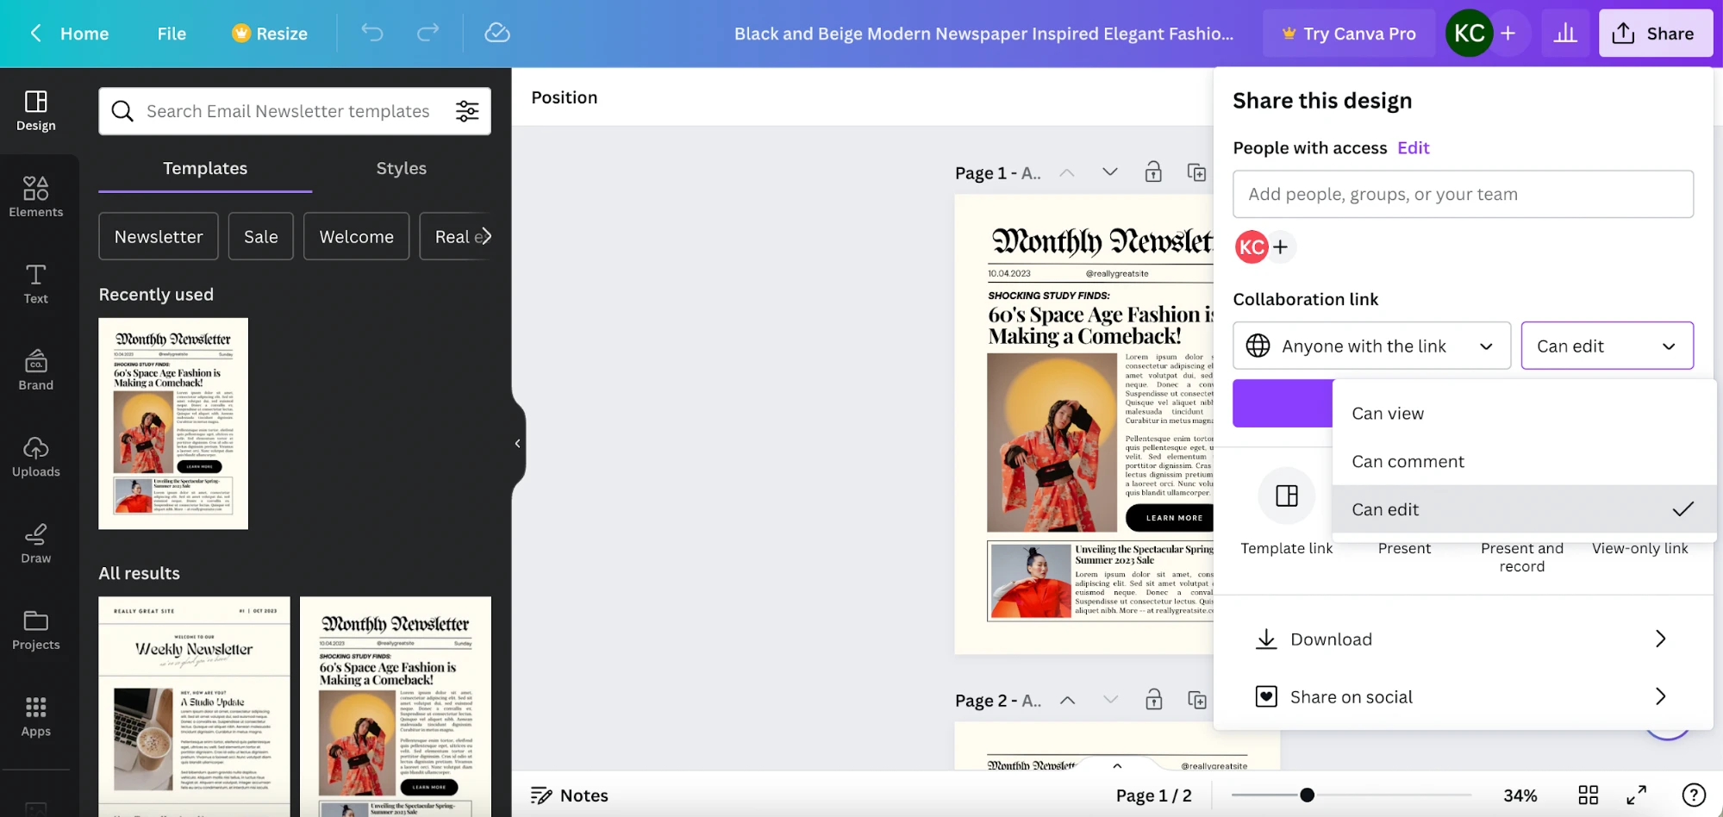Collapse the Can edit permission dropdown
1723x817 pixels.
click(x=1607, y=346)
